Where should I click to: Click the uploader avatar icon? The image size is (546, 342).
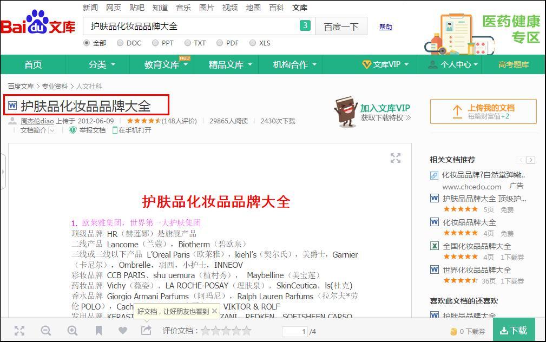pyautogui.click(x=12, y=121)
